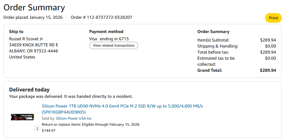Viewport: 283px width, 139px height.
Task: Select the order number 112-8737272-0328207
Action: click(x=109, y=17)
